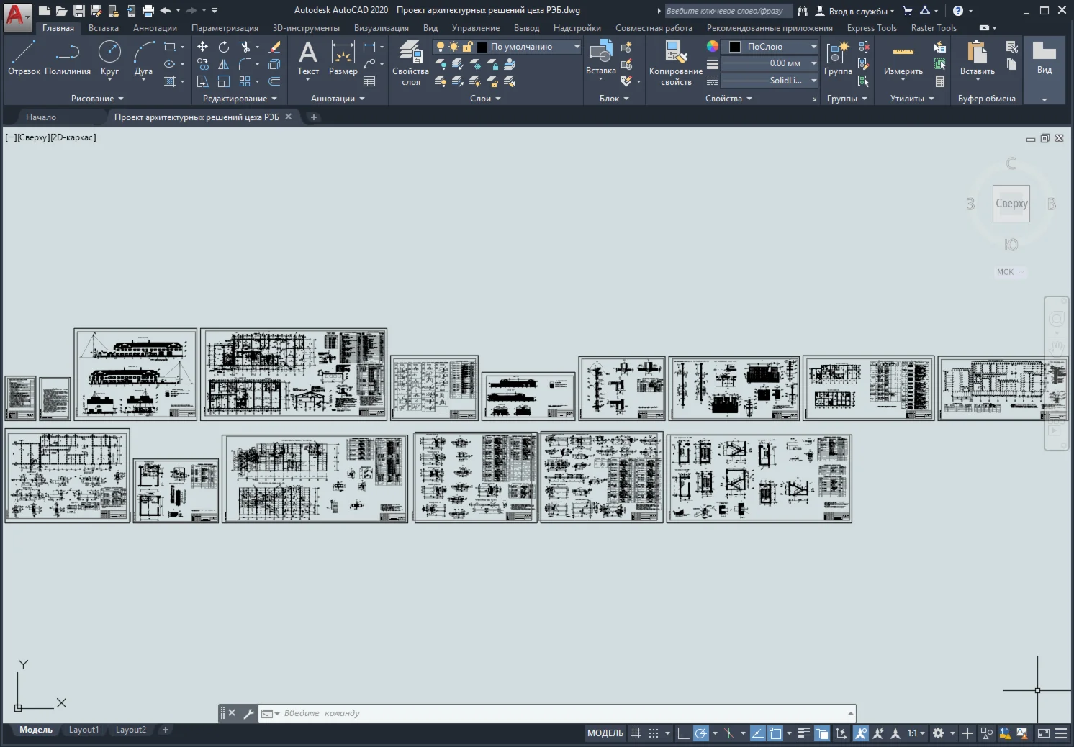
Task: Open the Текст annotation tool
Action: (x=308, y=58)
